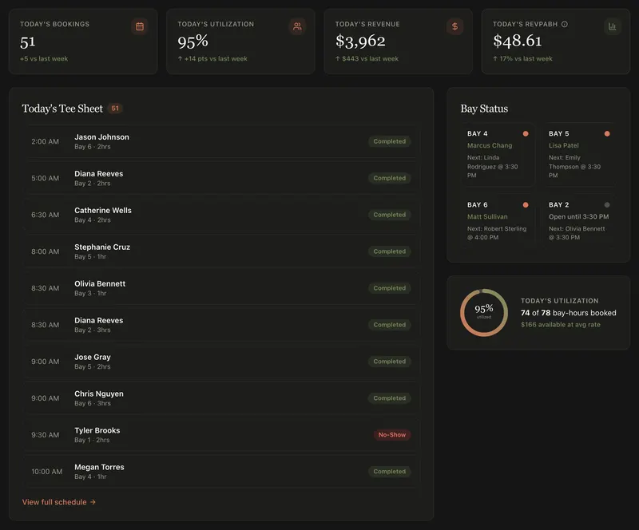The width and height of the screenshot is (639, 530).
Task: Click the Bay Status heading
Action: click(484, 109)
